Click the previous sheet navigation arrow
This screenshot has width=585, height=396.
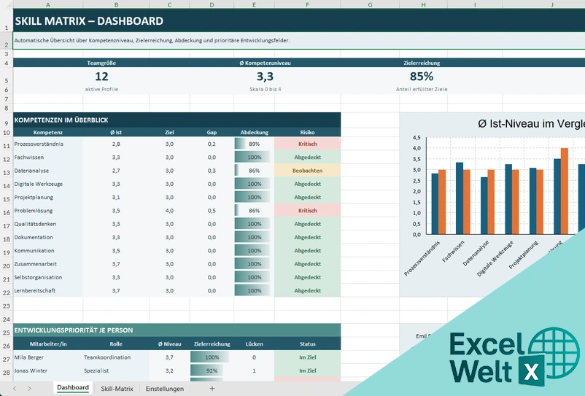click(x=15, y=389)
